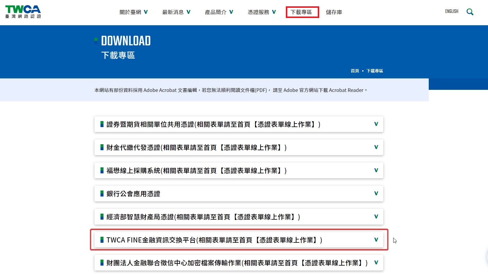Click the 下載專區 breadcrumb link
The width and height of the screenshot is (488, 274).
pyautogui.click(x=375, y=71)
